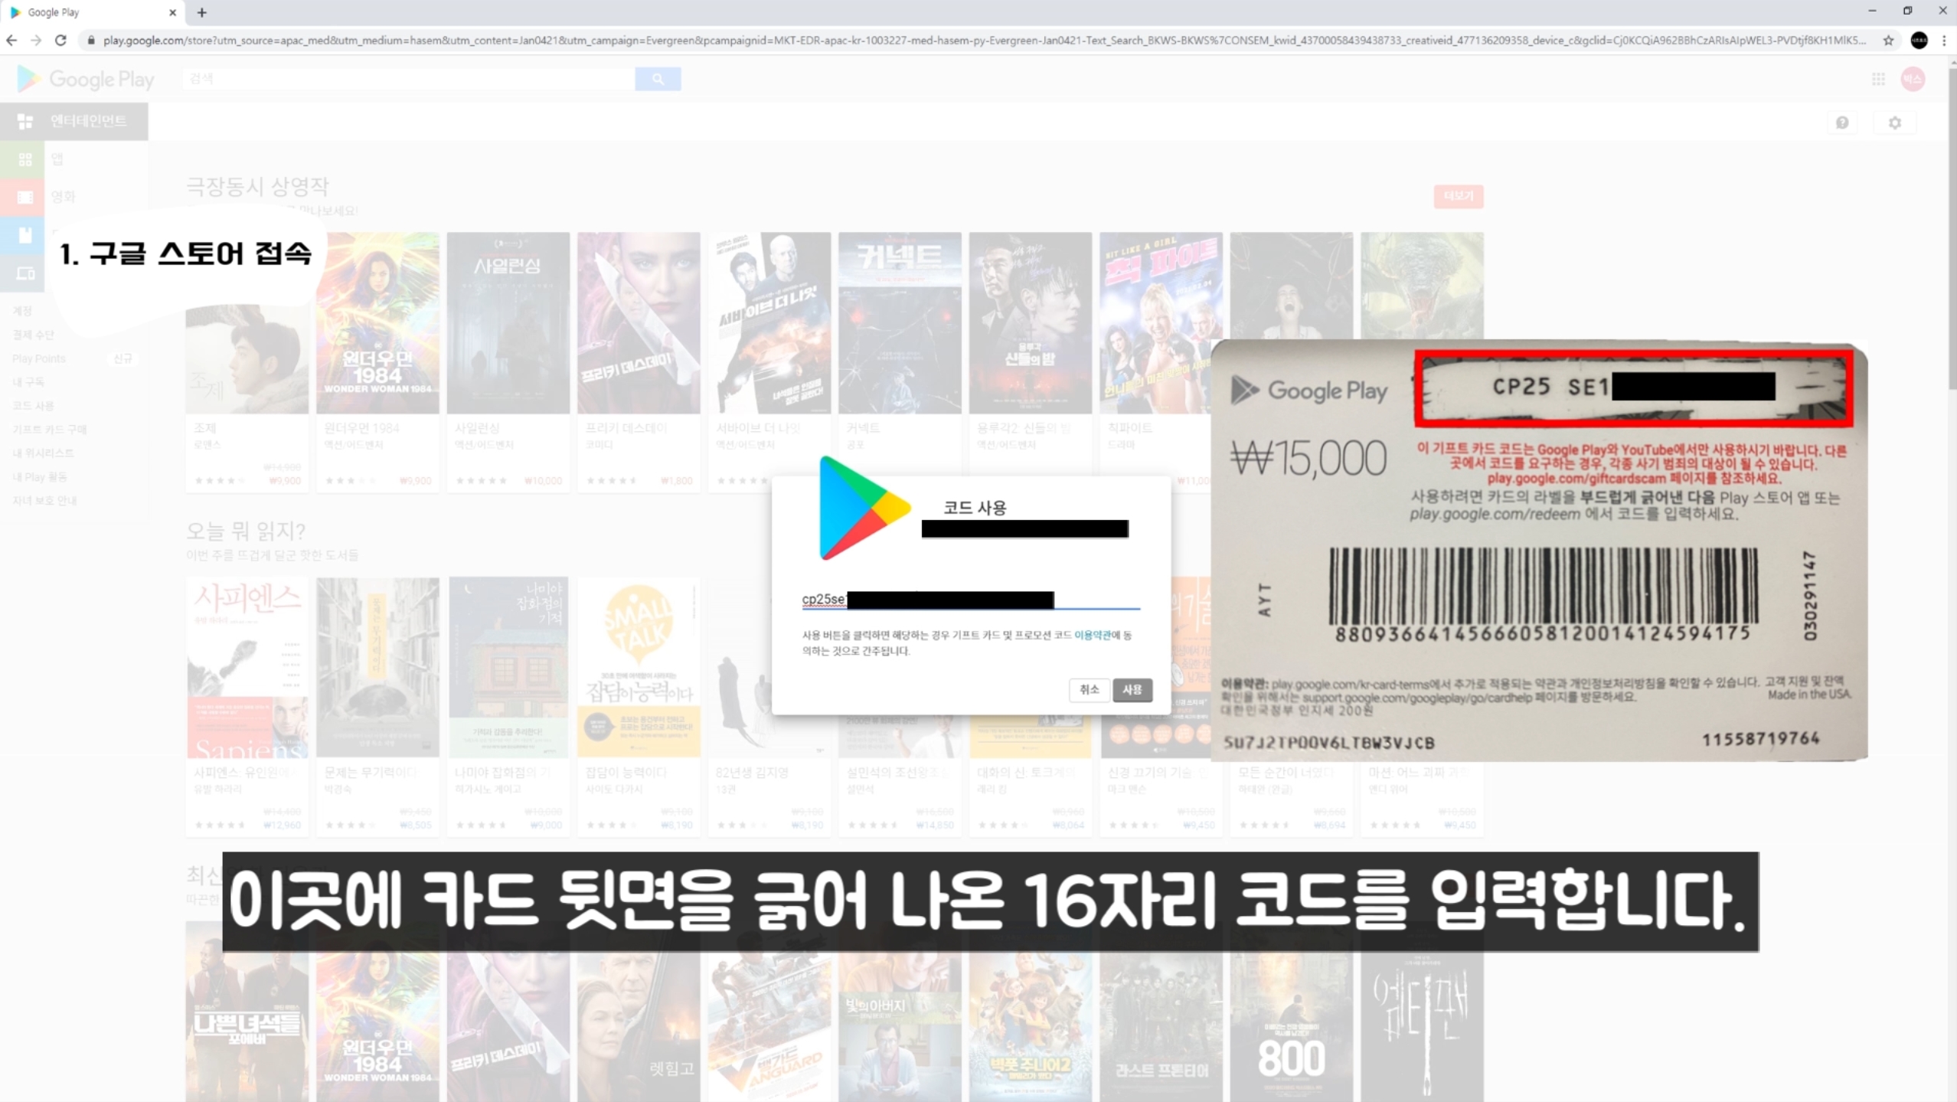Open the 이용약관 link in the dialog
1957x1102 pixels.
point(1092,635)
